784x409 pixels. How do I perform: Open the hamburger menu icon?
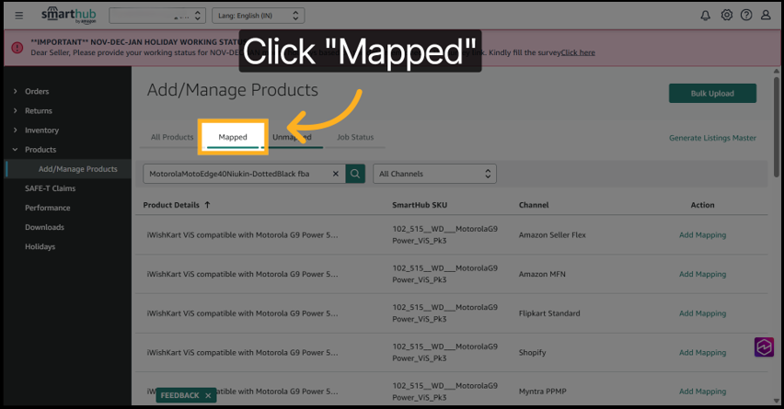pos(19,16)
